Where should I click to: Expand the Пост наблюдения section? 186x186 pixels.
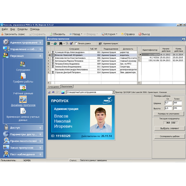40,154
